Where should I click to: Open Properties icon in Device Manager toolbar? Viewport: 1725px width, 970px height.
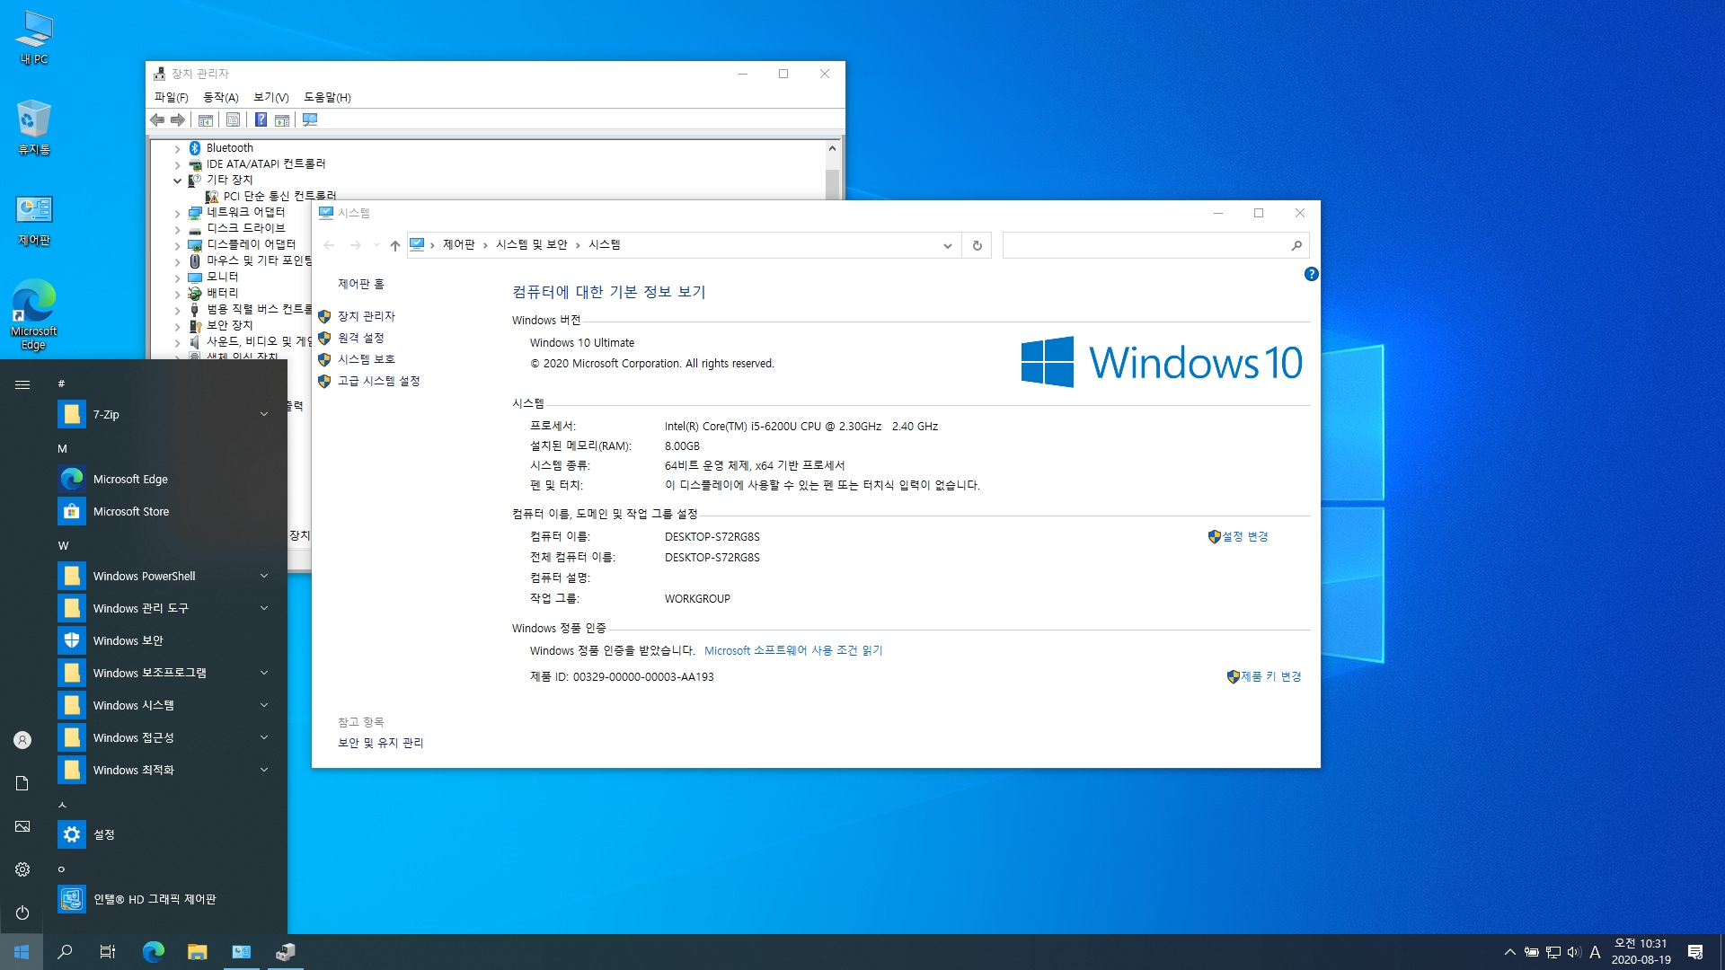[234, 119]
